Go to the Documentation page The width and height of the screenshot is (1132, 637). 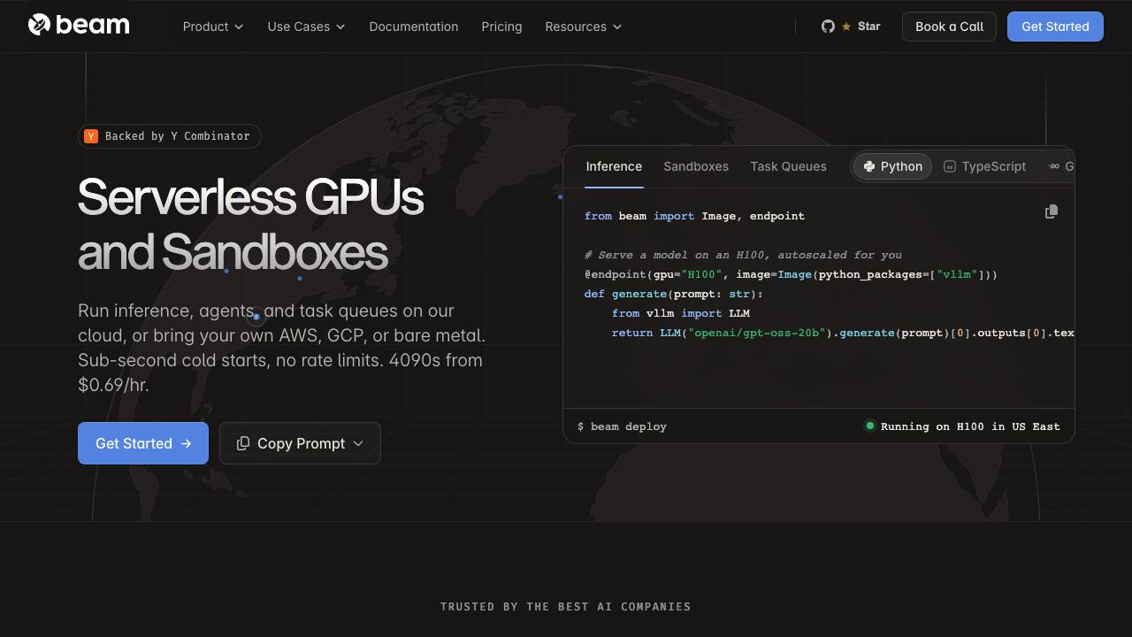pos(414,27)
